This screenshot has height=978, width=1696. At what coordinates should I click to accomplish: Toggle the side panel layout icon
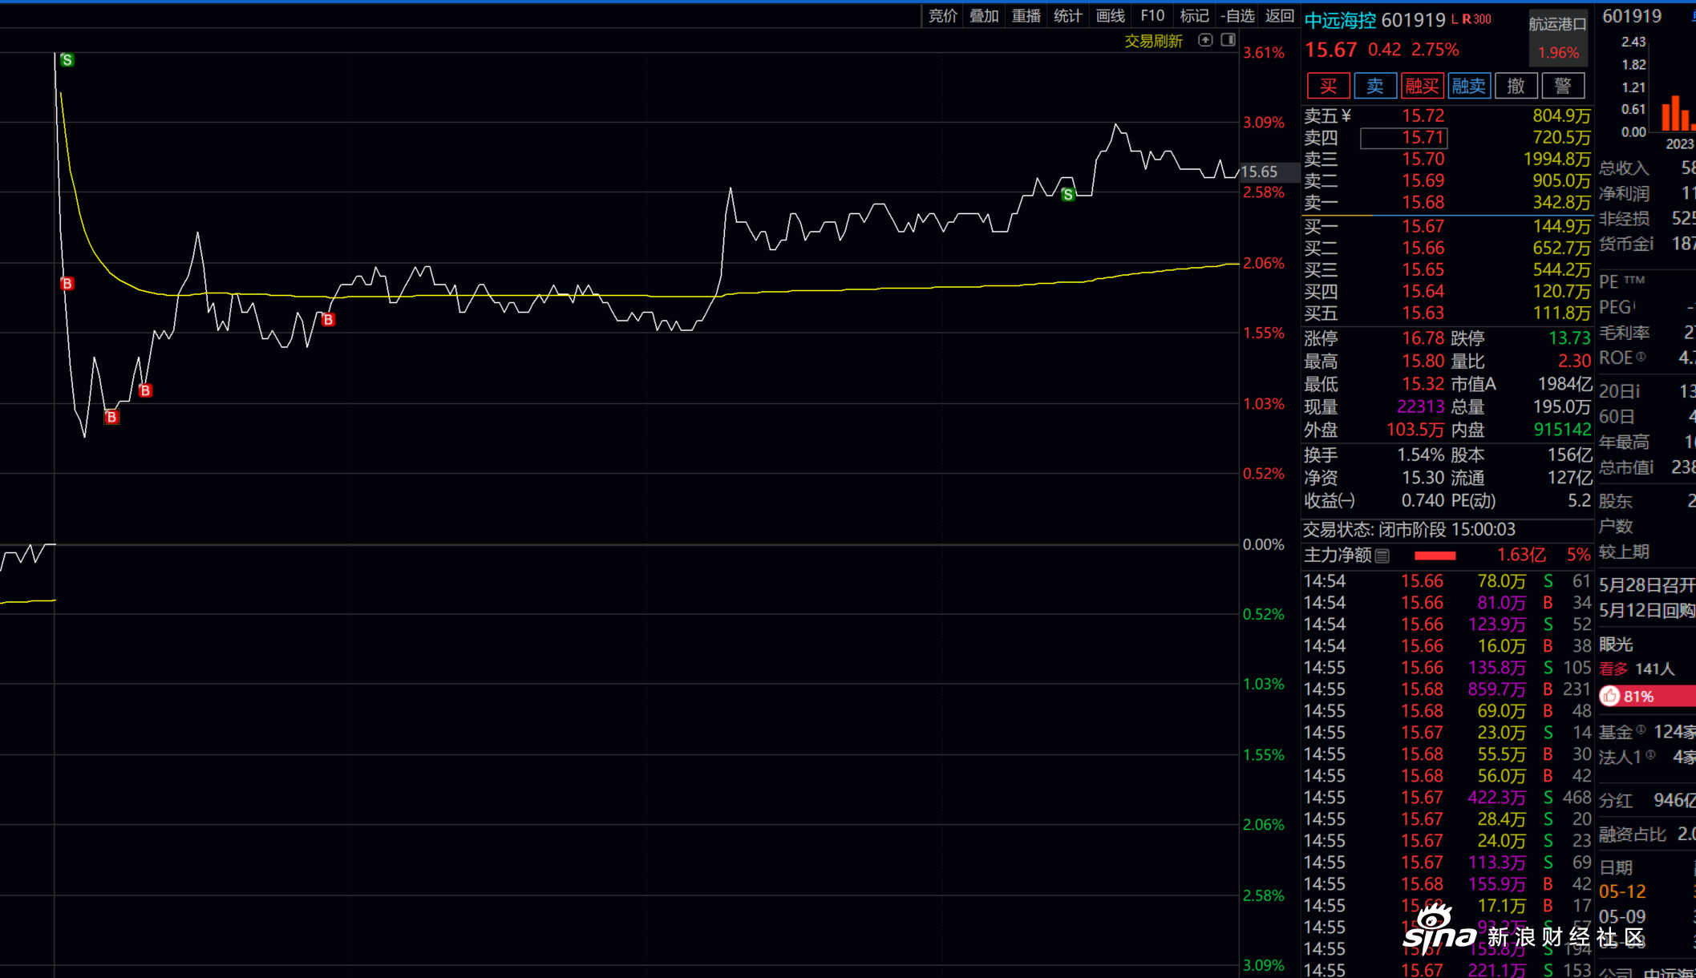[x=1228, y=40]
